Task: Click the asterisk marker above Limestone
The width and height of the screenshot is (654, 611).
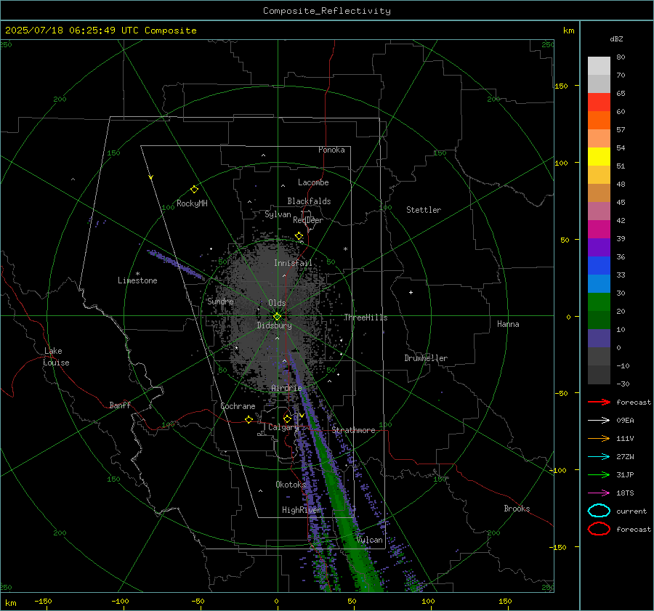Action: point(137,274)
